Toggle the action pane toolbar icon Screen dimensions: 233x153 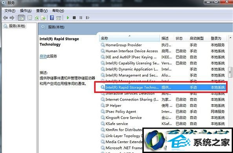[x=59, y=18]
